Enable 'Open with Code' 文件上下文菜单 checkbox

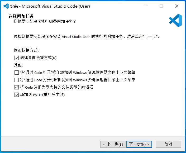point(17,72)
